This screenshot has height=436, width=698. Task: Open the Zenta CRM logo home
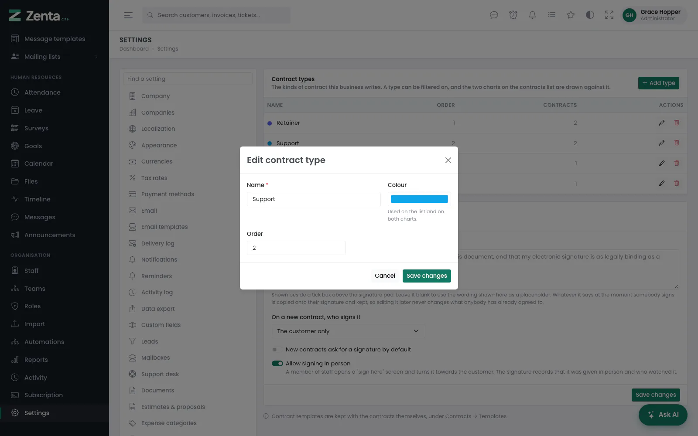pyautogui.click(x=39, y=16)
